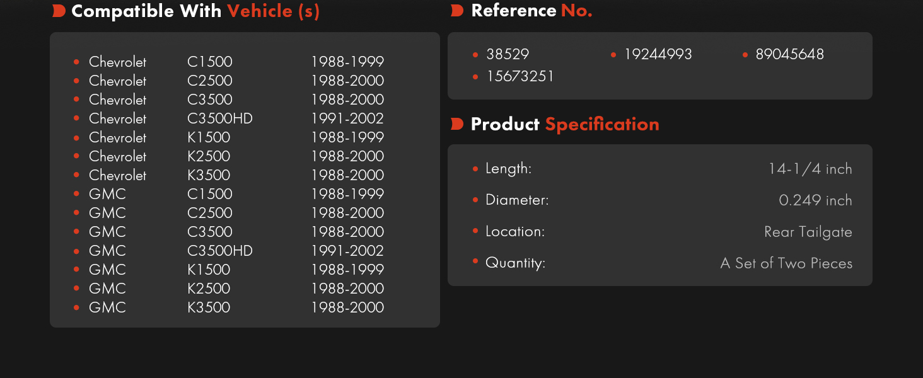Select reference number 38529
923x378 pixels.
tap(508, 54)
